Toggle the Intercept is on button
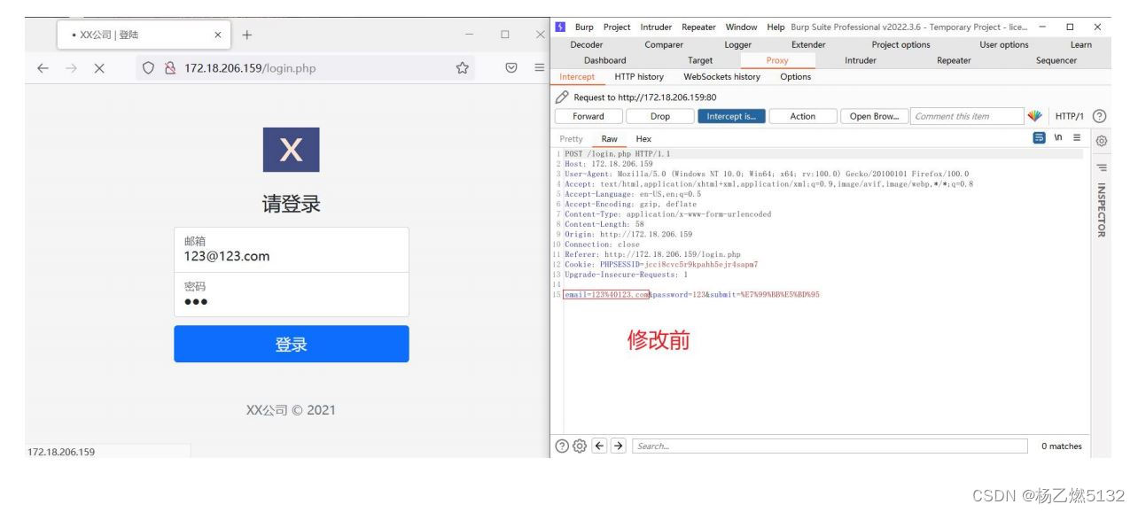 [729, 116]
